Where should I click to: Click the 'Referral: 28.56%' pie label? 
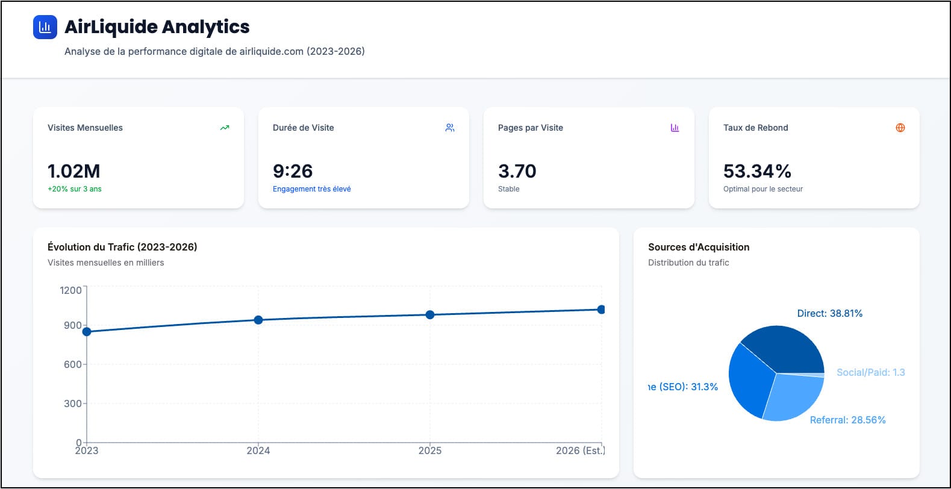click(847, 420)
